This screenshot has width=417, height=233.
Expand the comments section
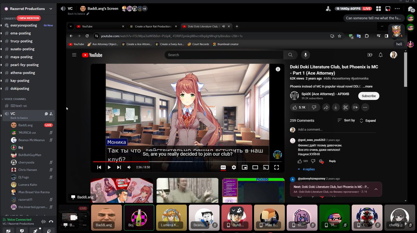[x=368, y=121]
